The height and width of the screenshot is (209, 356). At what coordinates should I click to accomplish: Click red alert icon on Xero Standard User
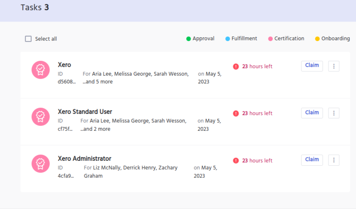(236, 114)
